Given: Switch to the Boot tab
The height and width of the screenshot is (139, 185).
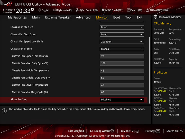Looking at the screenshot, I should [x=117, y=18].
